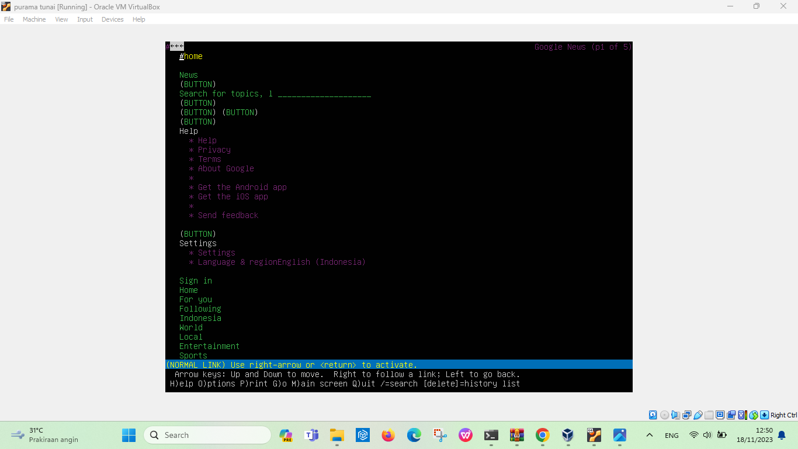This screenshot has height=449, width=798.
Task: Open the View menu
Action: coord(61,19)
